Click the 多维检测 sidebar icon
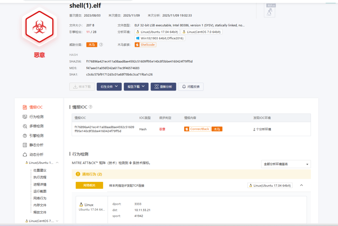 pyautogui.click(x=25, y=126)
